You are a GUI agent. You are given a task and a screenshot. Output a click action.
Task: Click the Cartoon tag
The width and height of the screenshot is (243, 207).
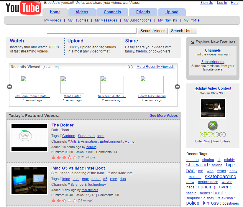(69, 136)
